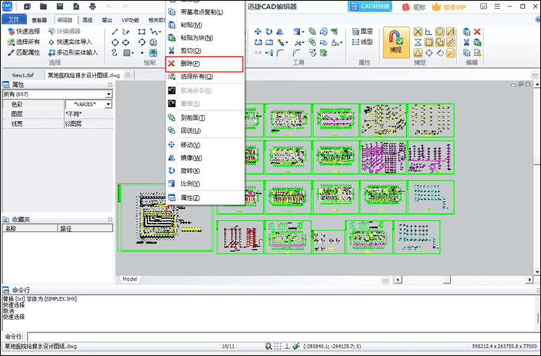Click the snap status icon in status bar
This screenshot has height=356, width=541.
tap(268, 346)
